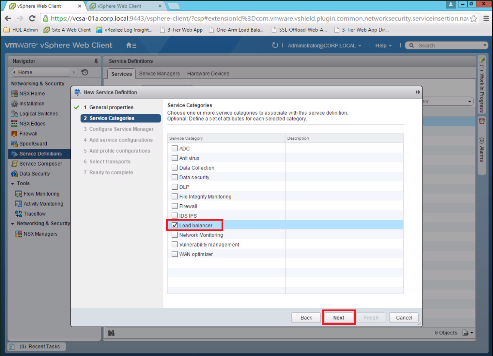Click the NSX Home icon in Navigator
Screen dimensions: 493x356
click(x=14, y=94)
